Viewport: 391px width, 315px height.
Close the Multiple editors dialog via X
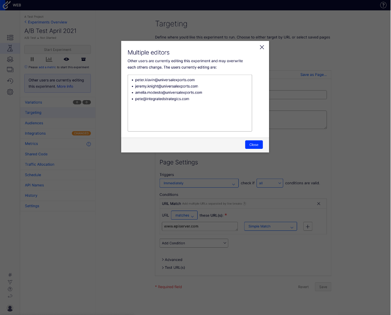tap(262, 47)
